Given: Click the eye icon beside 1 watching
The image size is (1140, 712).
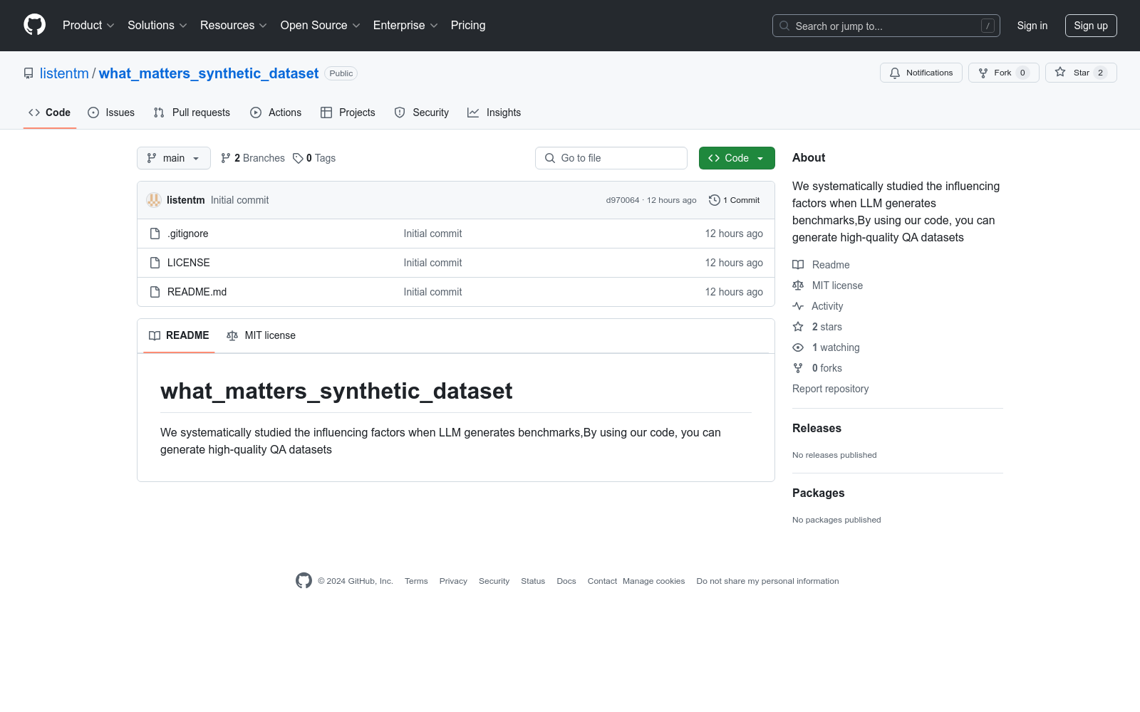Looking at the screenshot, I should [x=798, y=347].
